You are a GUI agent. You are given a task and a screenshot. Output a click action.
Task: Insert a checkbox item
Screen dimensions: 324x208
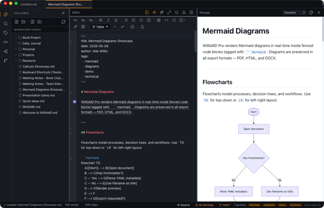click(x=149, y=20)
